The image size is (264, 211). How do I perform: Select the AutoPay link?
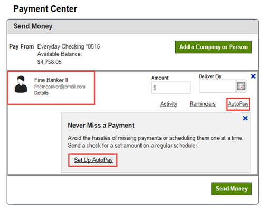pos(238,104)
